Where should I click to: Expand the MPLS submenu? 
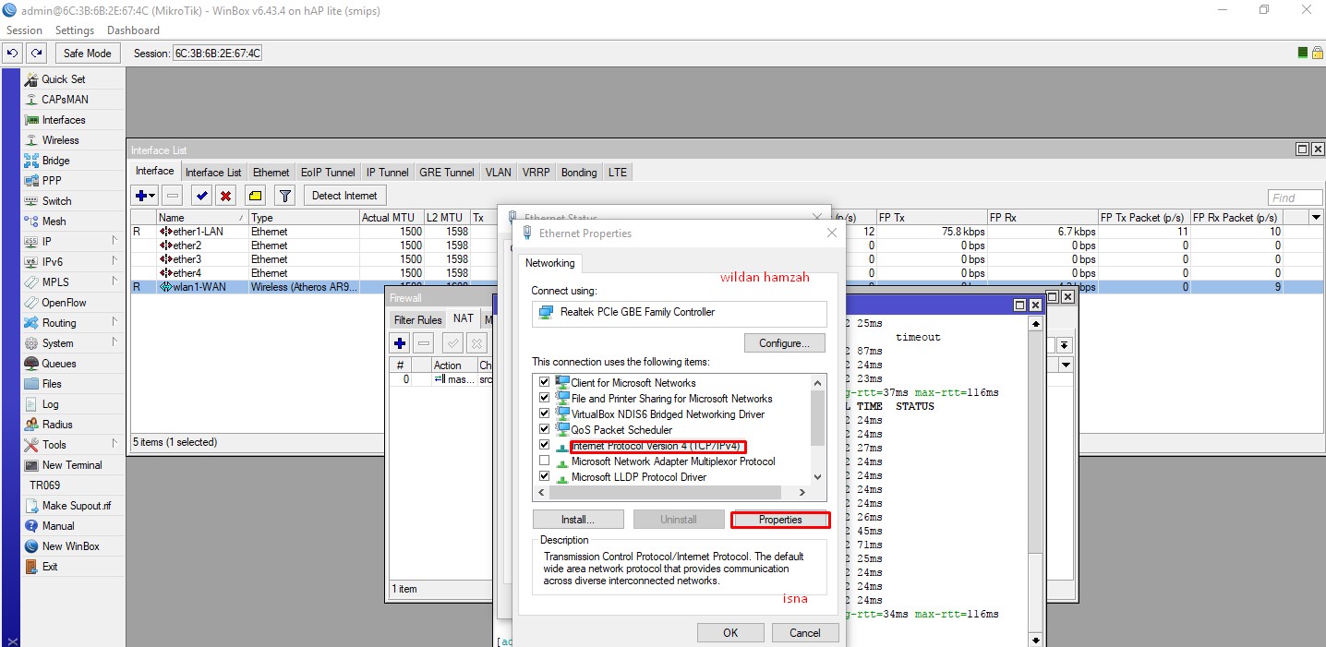[115, 282]
